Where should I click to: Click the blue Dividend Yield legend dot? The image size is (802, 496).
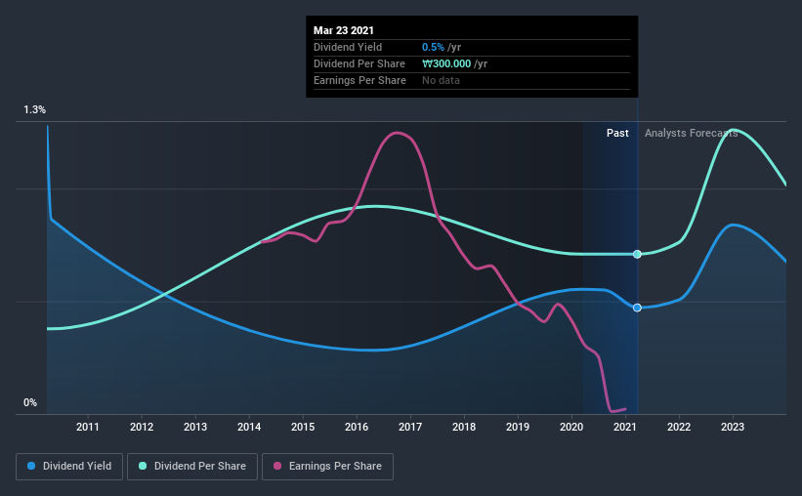(31, 466)
